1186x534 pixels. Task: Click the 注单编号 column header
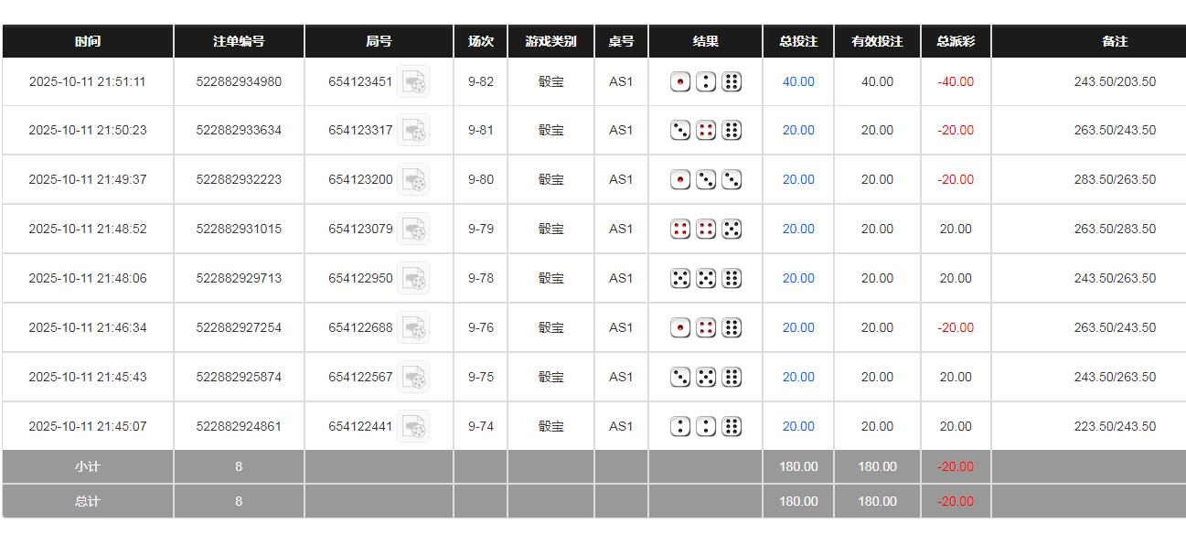[x=239, y=42]
